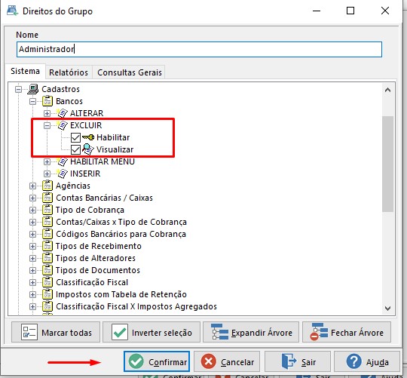The height and width of the screenshot is (378, 407).
Task: Collapse the Bancos node
Action: pyautogui.click(x=32, y=101)
